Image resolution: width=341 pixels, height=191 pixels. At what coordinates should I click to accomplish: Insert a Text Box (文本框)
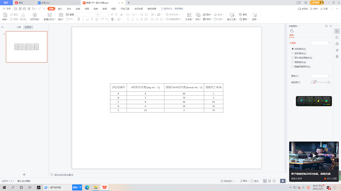tap(189, 16)
